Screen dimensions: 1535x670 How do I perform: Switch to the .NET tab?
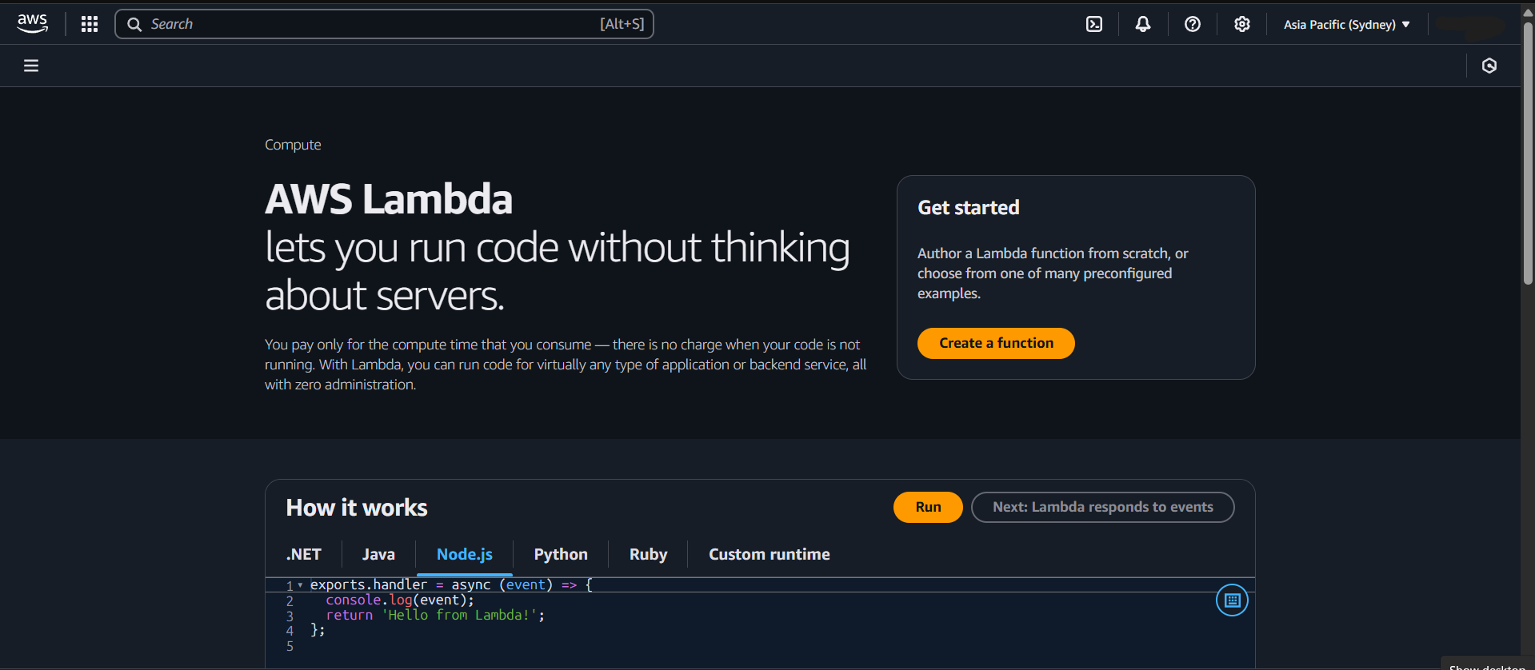coord(304,554)
